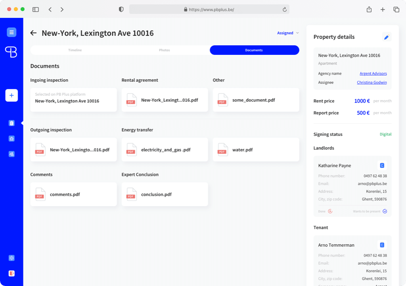406x286 pixels.
Task: Open the Rental agreement New-York_Lexingt...016.pdf file
Action: tap(165, 100)
